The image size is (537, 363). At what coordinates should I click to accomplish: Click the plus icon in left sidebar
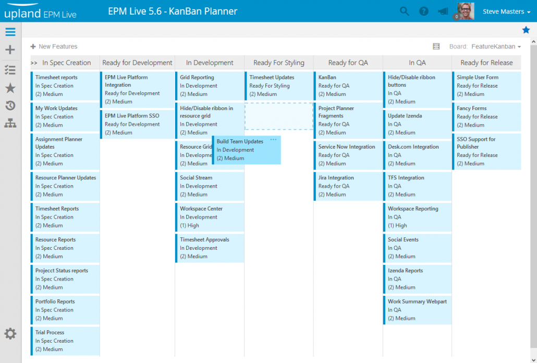click(x=10, y=50)
